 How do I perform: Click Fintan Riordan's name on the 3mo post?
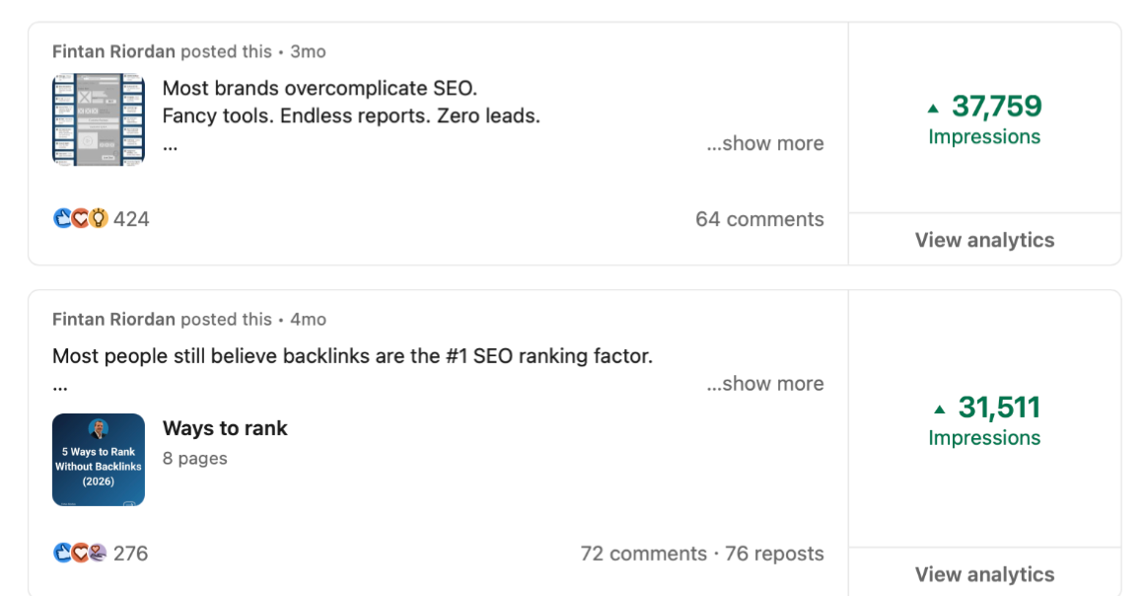(113, 51)
